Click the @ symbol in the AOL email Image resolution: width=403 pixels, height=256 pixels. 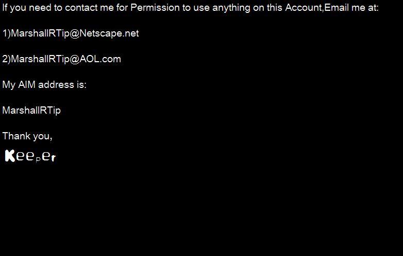point(74,59)
